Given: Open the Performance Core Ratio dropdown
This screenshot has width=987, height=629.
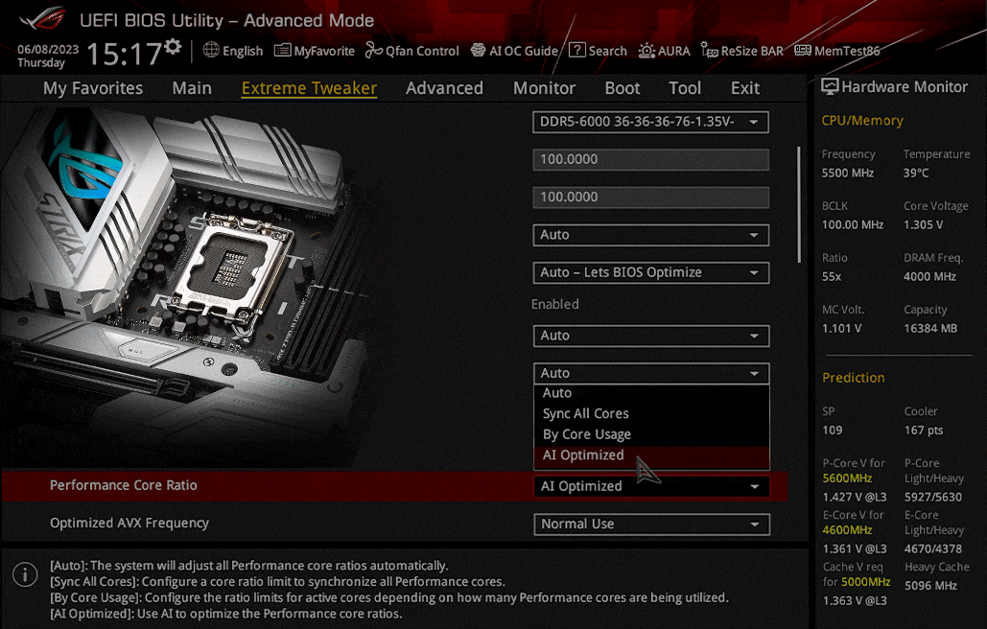Looking at the screenshot, I should point(651,486).
